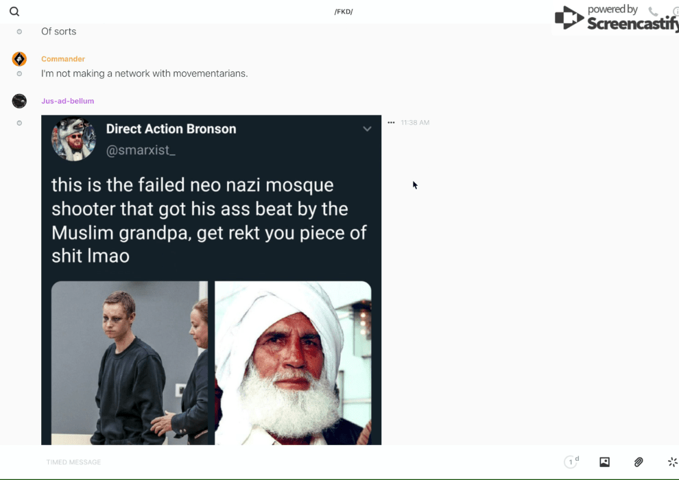Click the paperclip attach file icon
The height and width of the screenshot is (480, 679).
pyautogui.click(x=639, y=462)
